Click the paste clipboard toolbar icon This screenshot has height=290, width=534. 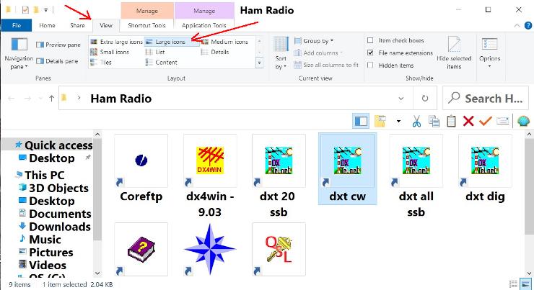click(451, 121)
